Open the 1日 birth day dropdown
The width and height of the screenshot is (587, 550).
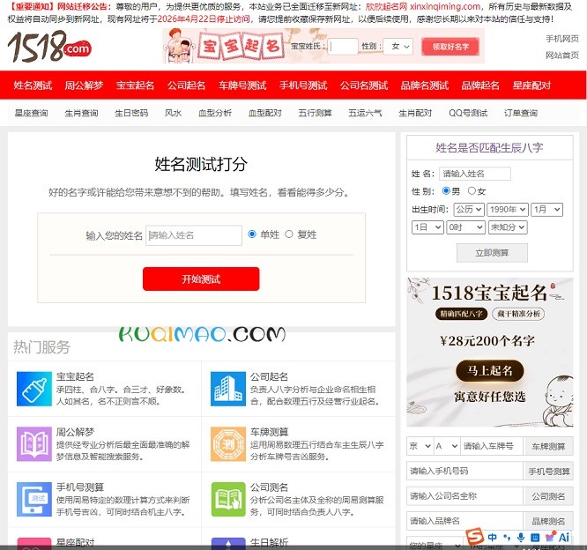(x=427, y=227)
